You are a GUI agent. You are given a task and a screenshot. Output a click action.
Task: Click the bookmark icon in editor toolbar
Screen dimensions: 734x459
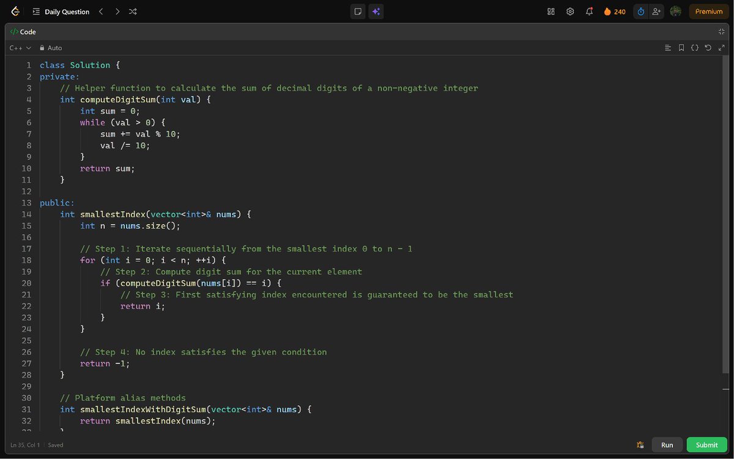[681, 48]
